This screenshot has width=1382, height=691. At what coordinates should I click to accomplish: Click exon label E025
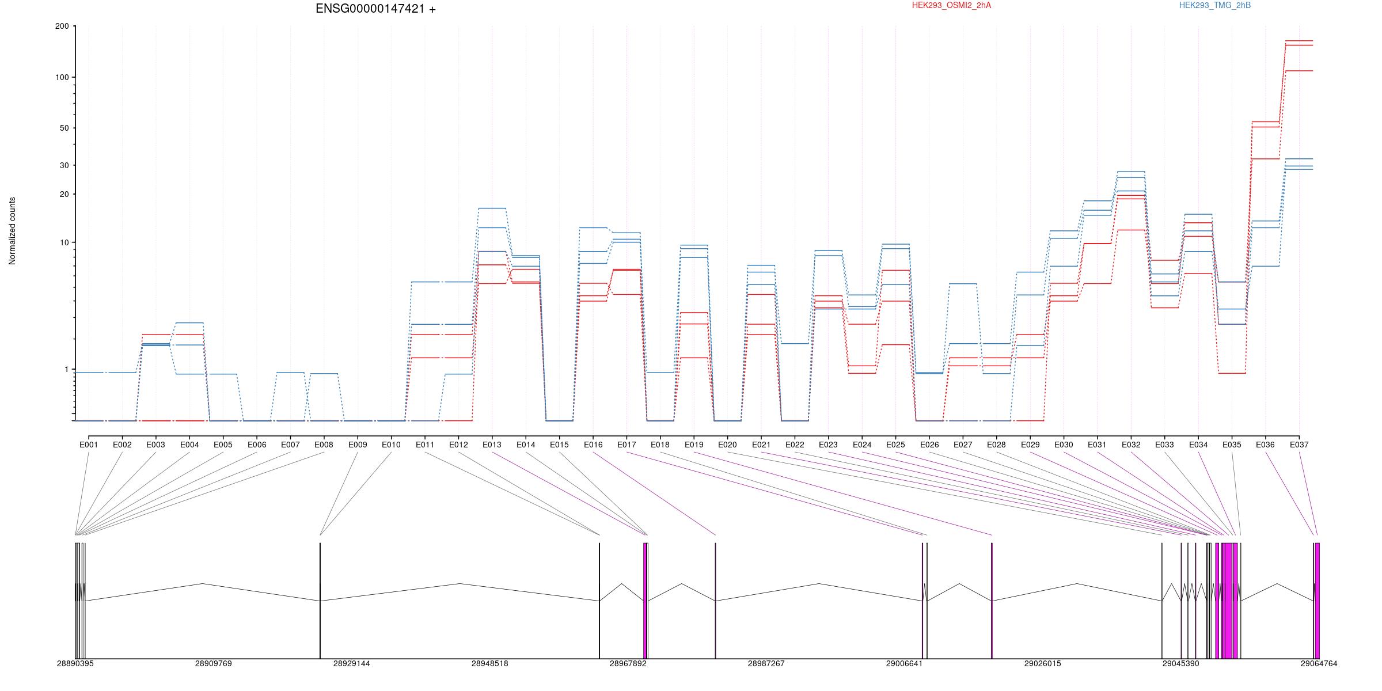[895, 445]
